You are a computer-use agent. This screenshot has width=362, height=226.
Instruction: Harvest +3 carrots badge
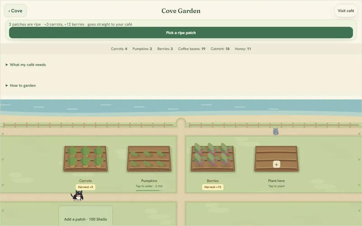point(86,187)
